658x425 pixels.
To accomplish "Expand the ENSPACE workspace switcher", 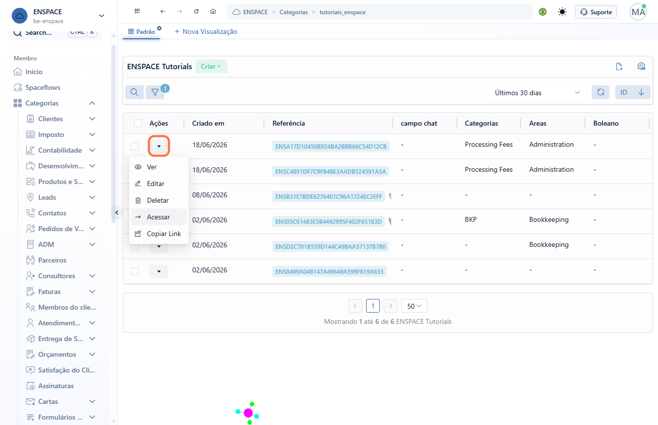I will click(102, 16).
